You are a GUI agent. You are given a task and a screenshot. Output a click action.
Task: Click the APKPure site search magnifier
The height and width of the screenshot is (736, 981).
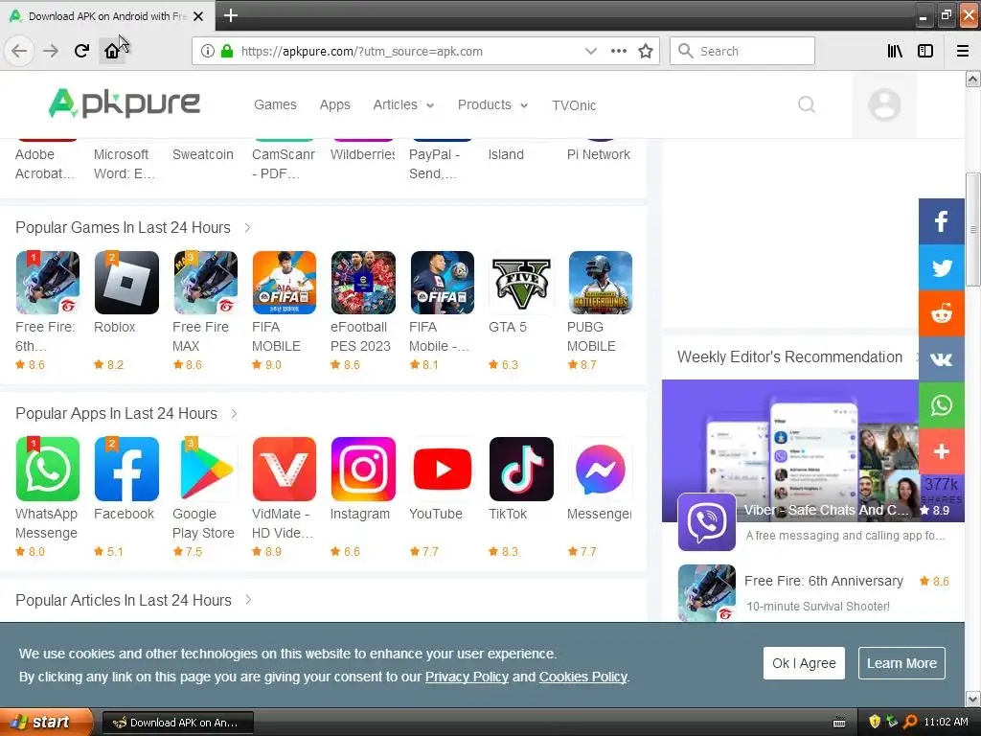[x=807, y=104]
